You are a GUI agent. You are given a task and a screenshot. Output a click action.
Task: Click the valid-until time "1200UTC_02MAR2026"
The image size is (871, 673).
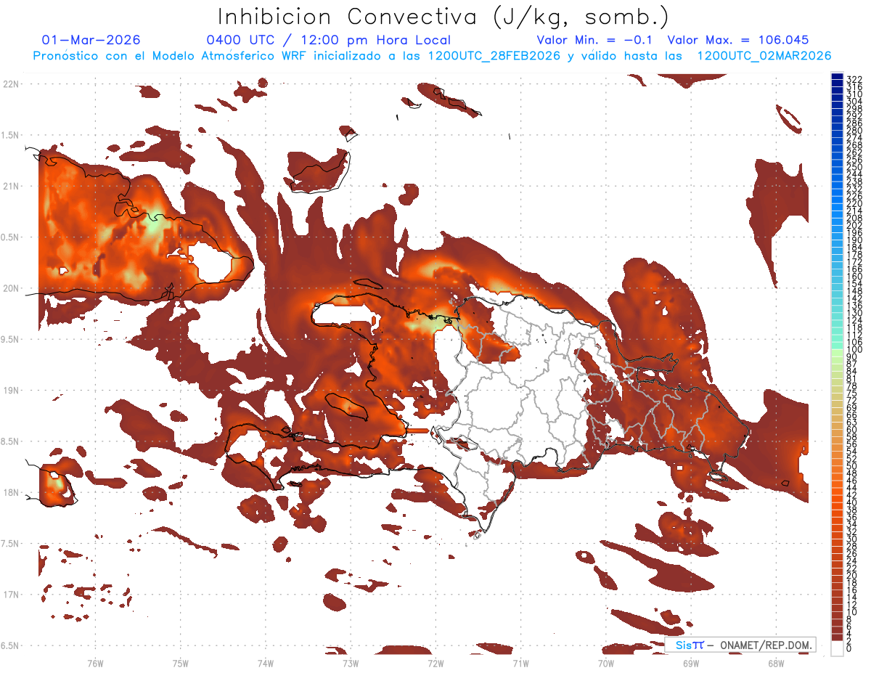point(764,56)
